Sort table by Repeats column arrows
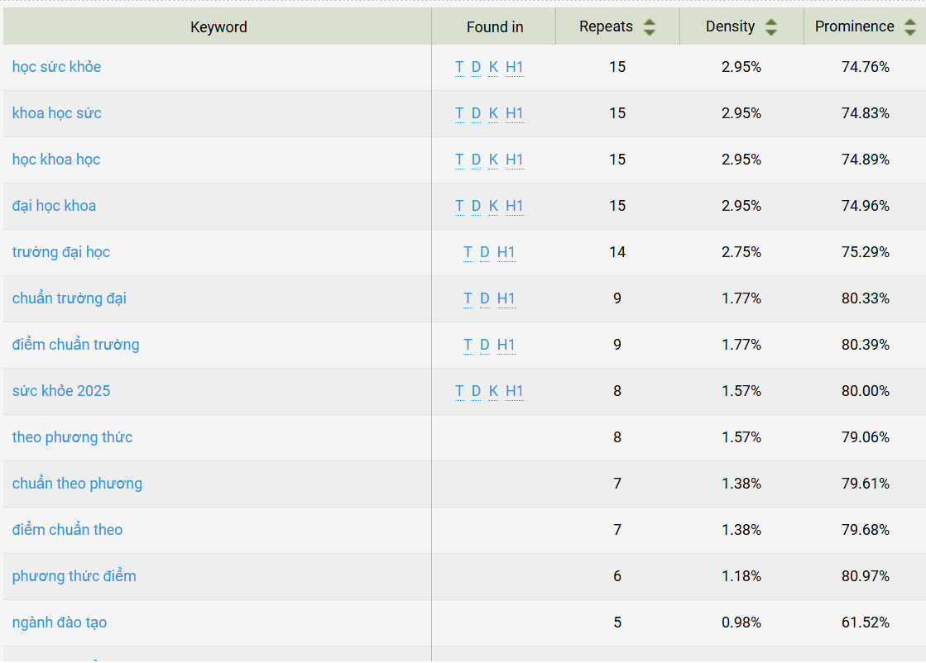The image size is (926, 663). coord(650,27)
